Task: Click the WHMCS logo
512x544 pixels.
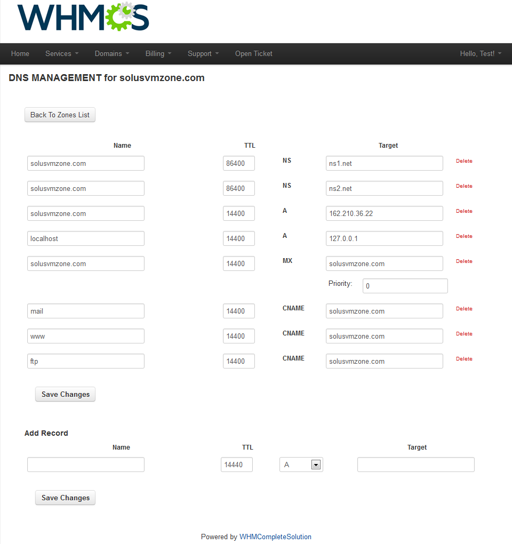Action: tap(83, 17)
